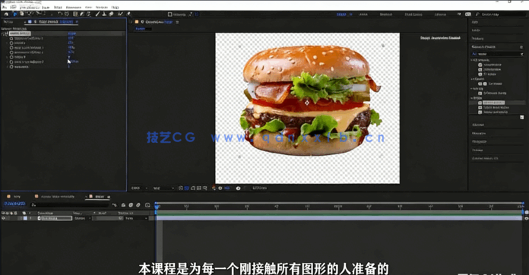The width and height of the screenshot is (529, 275).
Task: Open the Effects & Presets panel menu
Action: 521,47
